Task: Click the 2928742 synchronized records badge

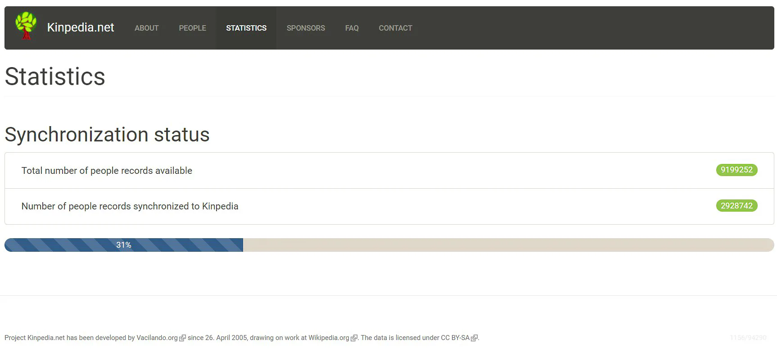Action: (736, 206)
